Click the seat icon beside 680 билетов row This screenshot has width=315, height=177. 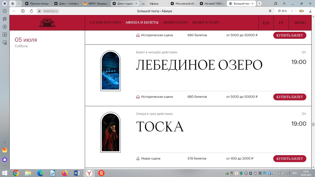tap(138, 97)
